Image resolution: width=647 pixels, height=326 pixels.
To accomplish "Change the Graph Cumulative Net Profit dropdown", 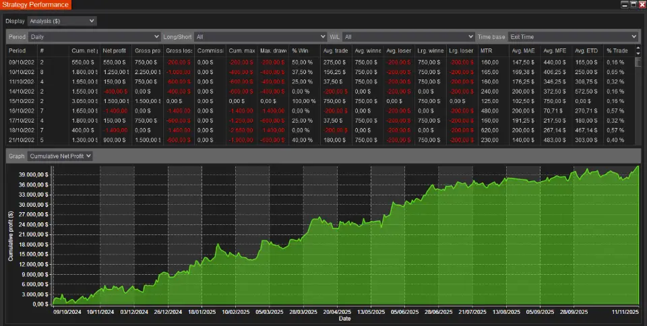I will [60, 156].
